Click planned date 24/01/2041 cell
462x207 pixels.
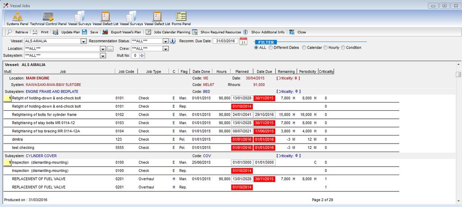click(x=242, y=114)
